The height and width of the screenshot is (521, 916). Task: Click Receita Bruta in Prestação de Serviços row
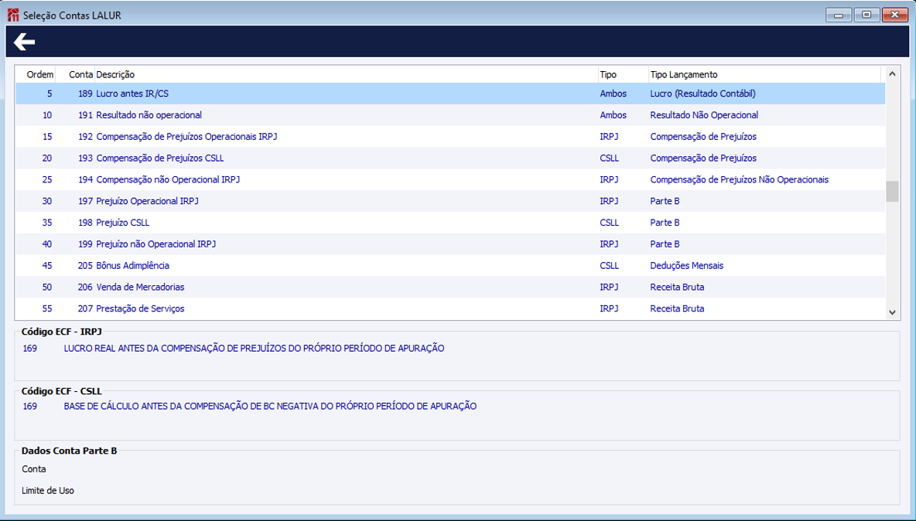point(677,308)
